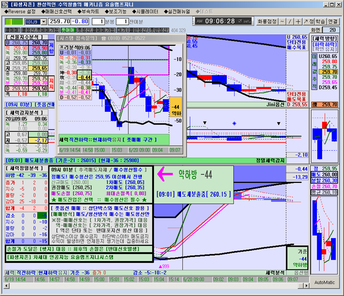
Task: Click the AM 09:06:28 clock display
Action: tap(223, 21)
